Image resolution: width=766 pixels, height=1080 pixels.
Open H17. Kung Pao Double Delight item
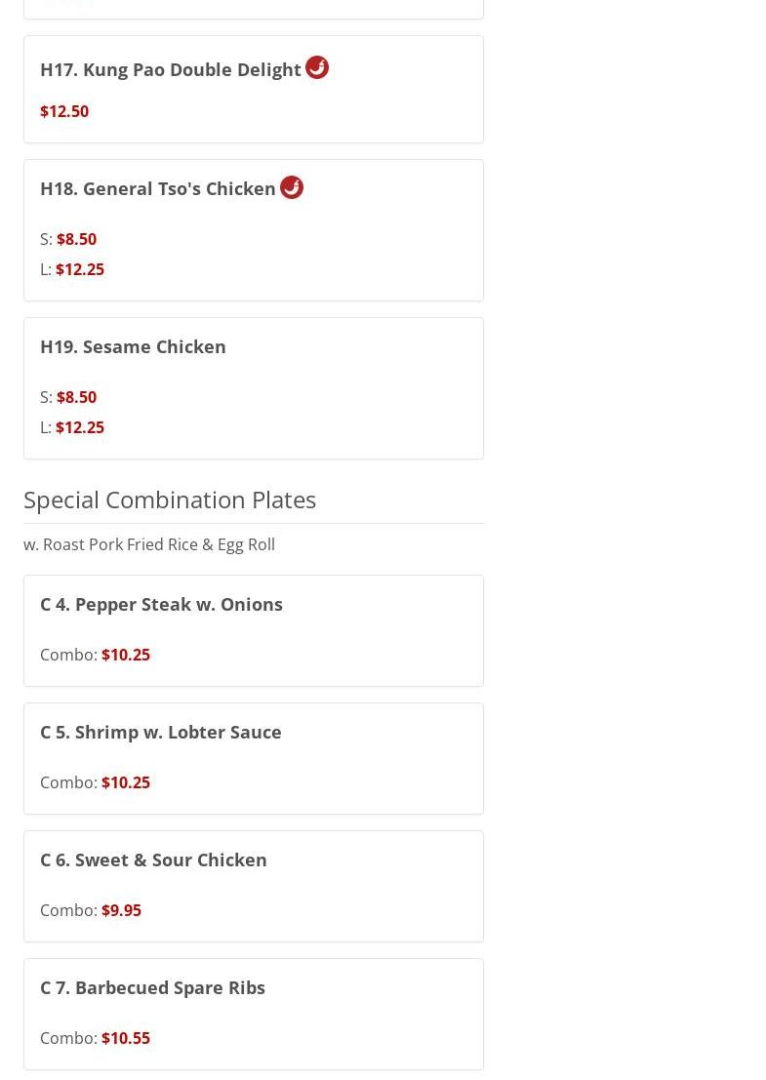[170, 69]
